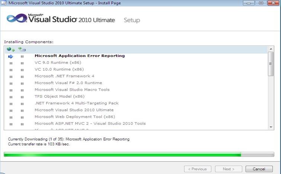Click download pause icon for TFS Object Model (x86)
Image resolution: width=281 pixels, height=174 pixels.
click(x=11, y=97)
